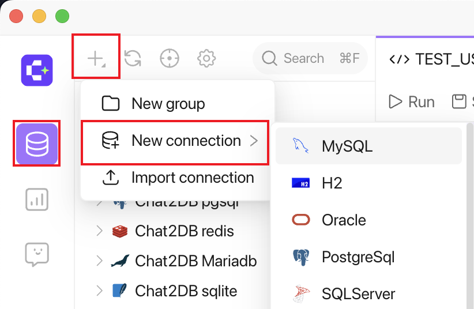Run the current SQL query
This screenshot has width=474, height=309.
(x=411, y=101)
